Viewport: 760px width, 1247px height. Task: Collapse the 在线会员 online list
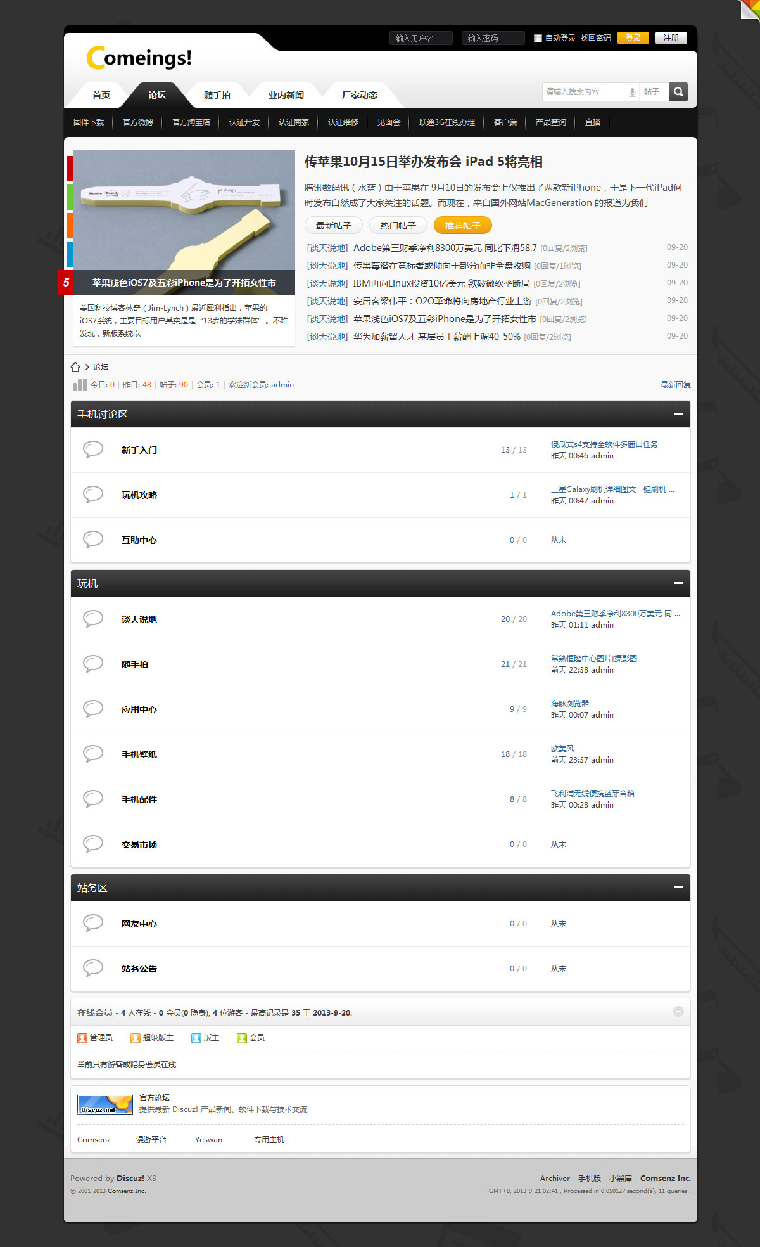(678, 1012)
